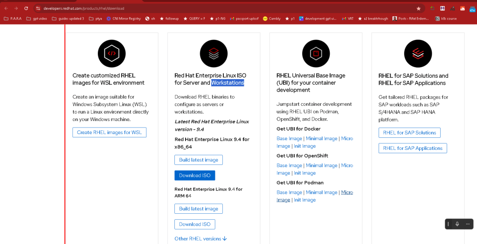Click RHEL for SAP Applications button

(413, 148)
